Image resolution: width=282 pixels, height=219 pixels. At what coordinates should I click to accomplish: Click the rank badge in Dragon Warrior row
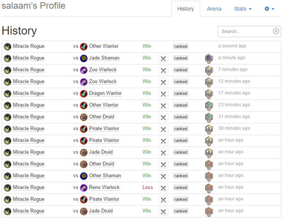click(209, 94)
